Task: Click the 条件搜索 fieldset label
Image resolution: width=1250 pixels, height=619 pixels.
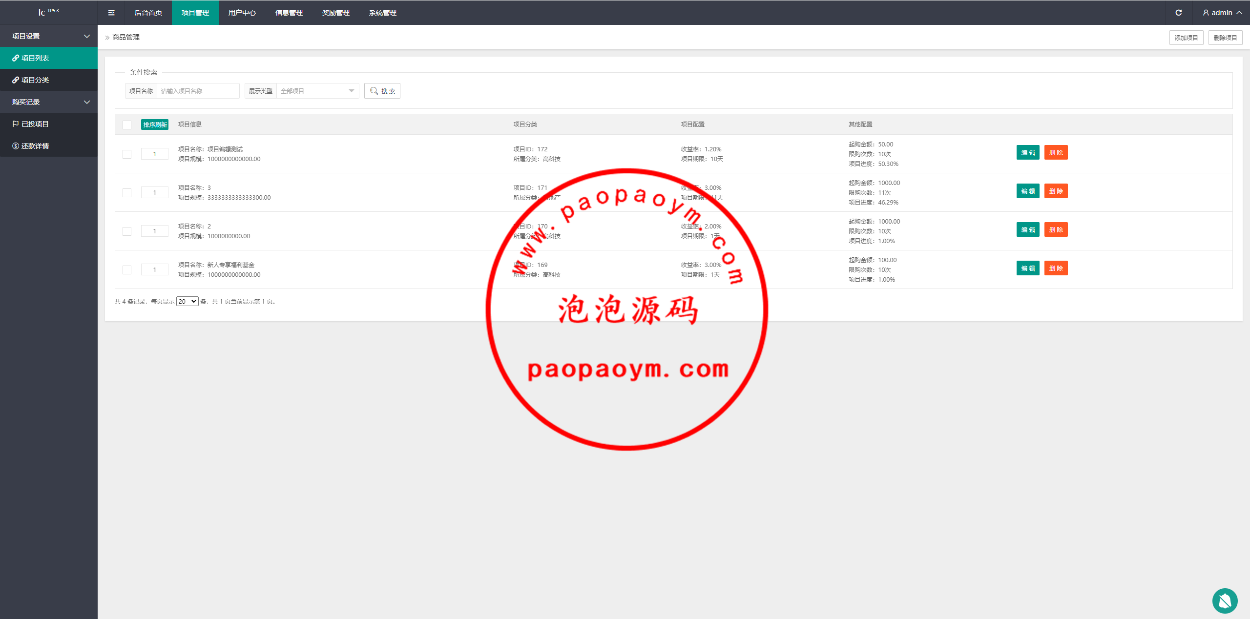Action: click(x=144, y=72)
